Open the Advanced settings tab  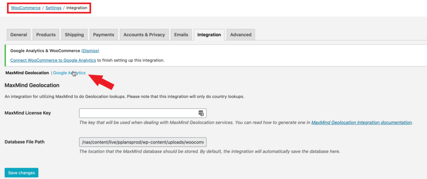[x=241, y=35]
